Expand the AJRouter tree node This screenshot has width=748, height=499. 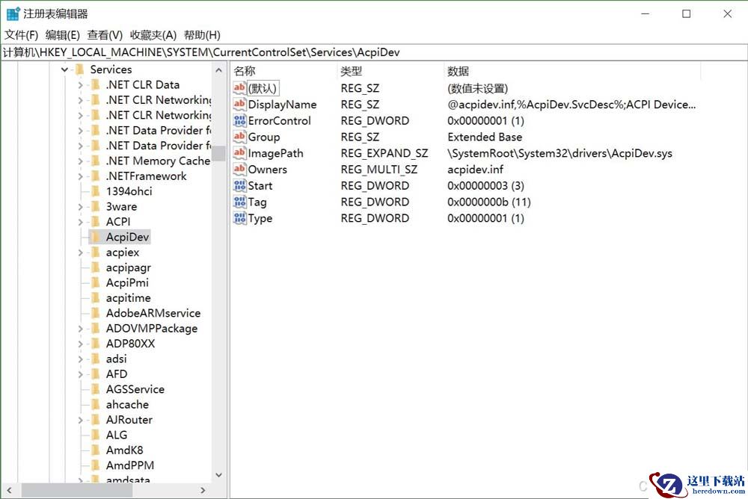pos(80,421)
